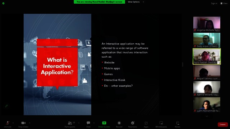230x129 pixels.
Task: Leave the meeting
Action: point(223,124)
